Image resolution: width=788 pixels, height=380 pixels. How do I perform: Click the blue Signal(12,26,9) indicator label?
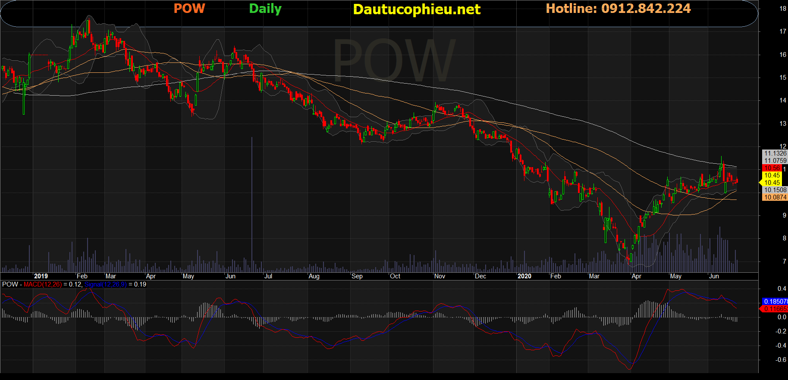106,284
